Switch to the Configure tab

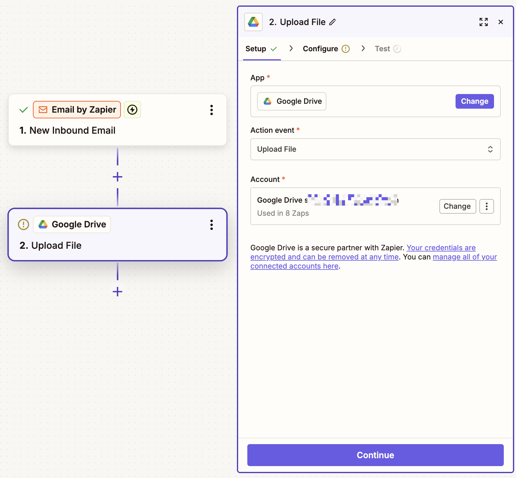click(x=320, y=49)
